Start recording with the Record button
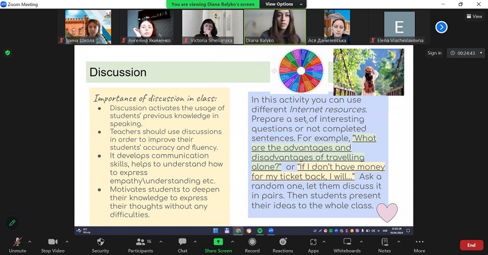Image resolution: width=488 pixels, height=255 pixels. pyautogui.click(x=252, y=245)
